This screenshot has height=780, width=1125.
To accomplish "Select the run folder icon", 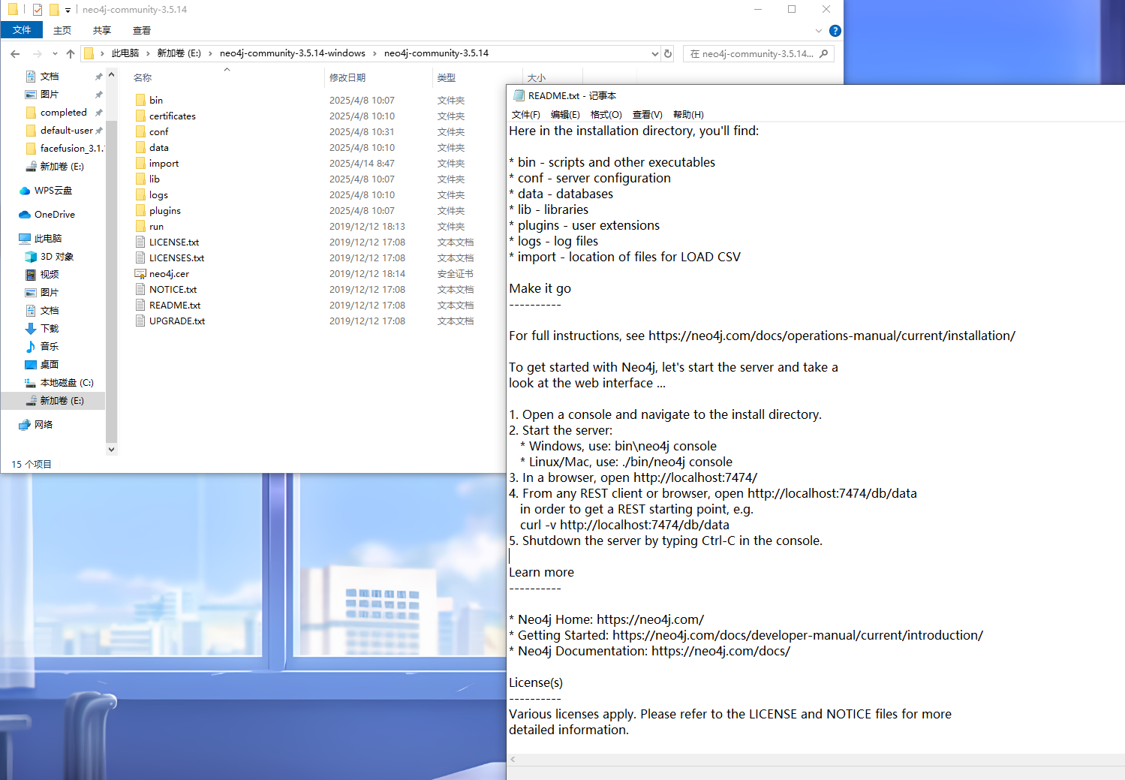I will [x=140, y=226].
